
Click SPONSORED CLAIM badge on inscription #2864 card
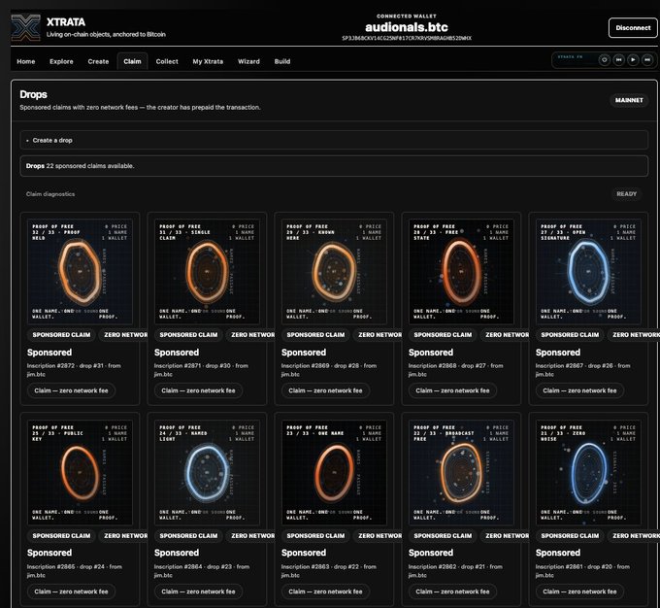coord(188,536)
